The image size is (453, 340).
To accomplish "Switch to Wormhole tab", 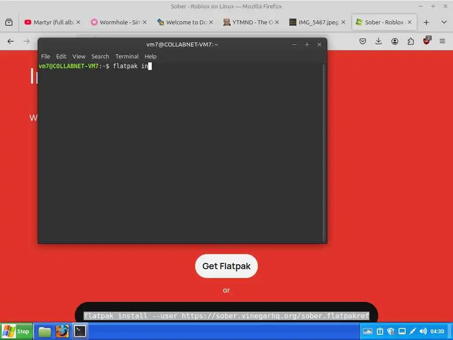I will coord(119,22).
